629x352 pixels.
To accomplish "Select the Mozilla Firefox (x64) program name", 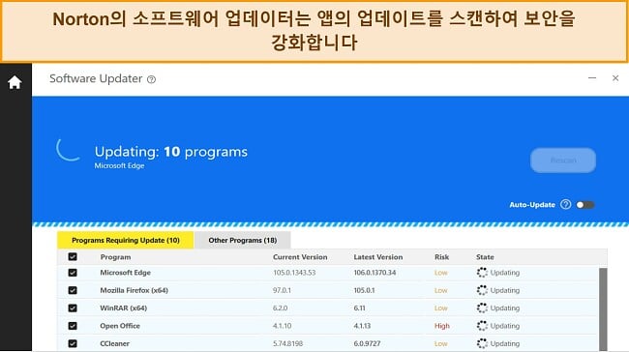I will tap(134, 290).
